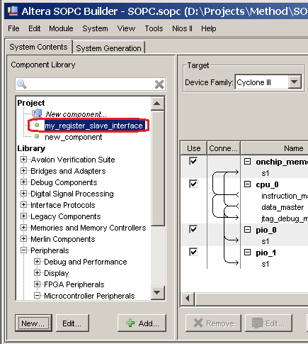Expand Avalon Verification Suite category
The width and height of the screenshot is (308, 344).
(x=23, y=159)
